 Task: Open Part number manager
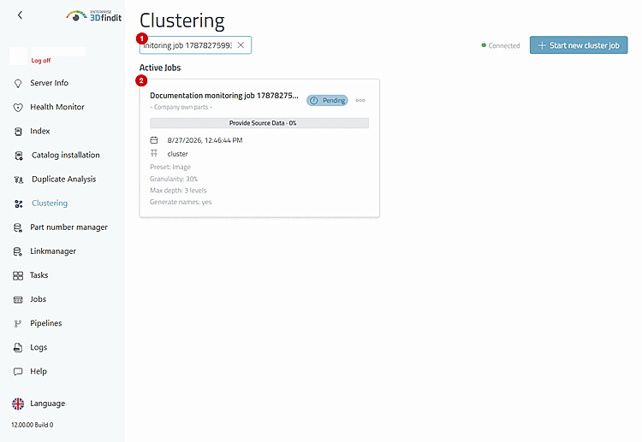tap(68, 227)
